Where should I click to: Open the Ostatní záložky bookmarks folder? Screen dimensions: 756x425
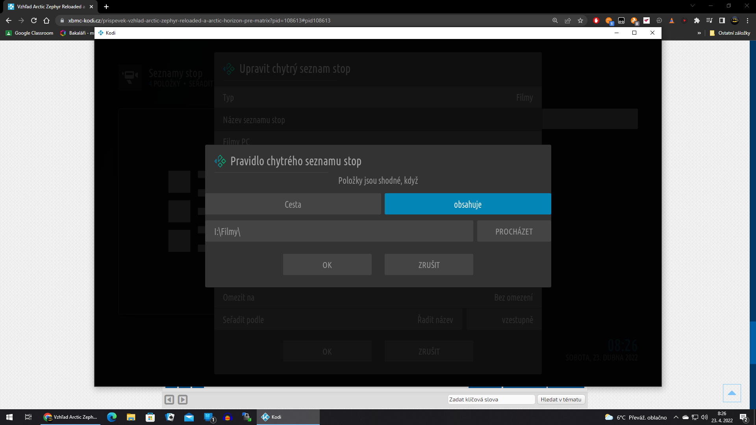tap(730, 33)
